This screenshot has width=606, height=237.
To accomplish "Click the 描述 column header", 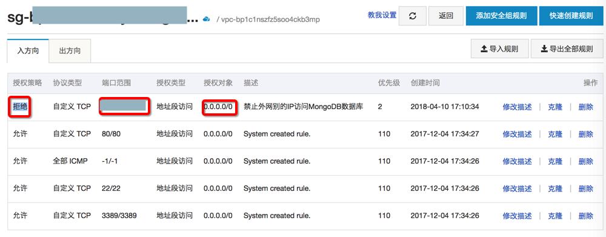I will click(251, 82).
